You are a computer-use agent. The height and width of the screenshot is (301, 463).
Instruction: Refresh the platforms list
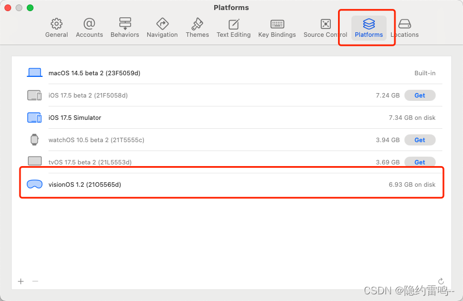click(441, 281)
